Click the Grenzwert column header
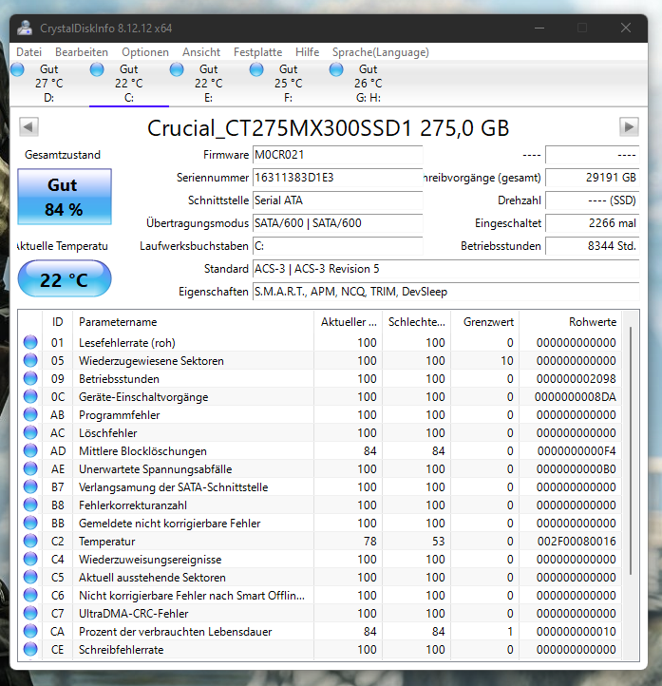Image resolution: width=662 pixels, height=686 pixels. pos(485,322)
